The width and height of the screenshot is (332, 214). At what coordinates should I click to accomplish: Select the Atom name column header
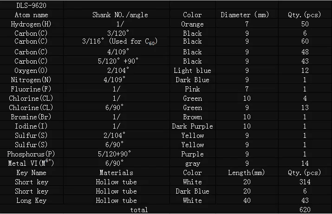tap(32, 15)
